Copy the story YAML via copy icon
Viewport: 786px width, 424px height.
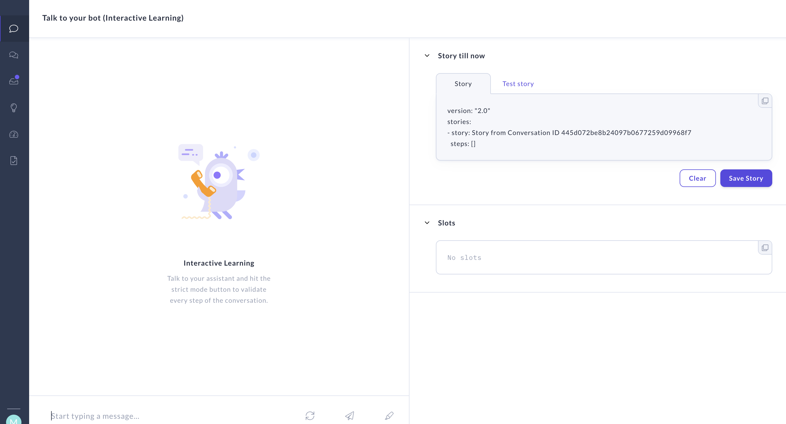pyautogui.click(x=765, y=100)
